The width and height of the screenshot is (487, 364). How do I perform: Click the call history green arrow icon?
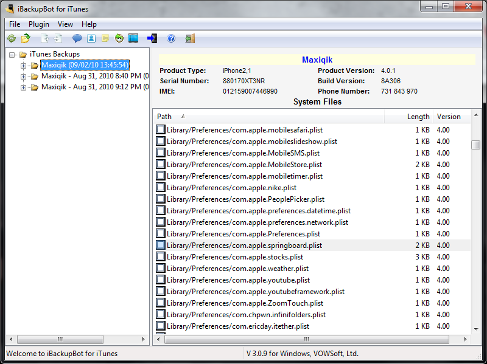119,38
